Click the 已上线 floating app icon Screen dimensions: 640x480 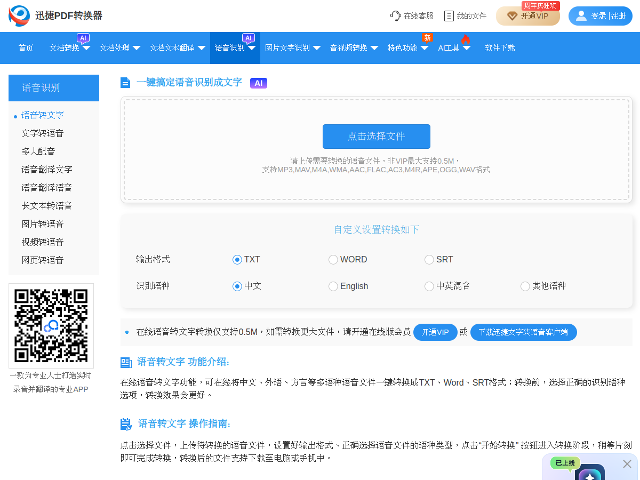pos(591,473)
